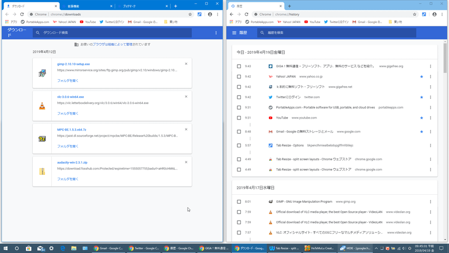
Task: Open gimp-2.10.10-setup.exe download link
Action: tap(73, 64)
